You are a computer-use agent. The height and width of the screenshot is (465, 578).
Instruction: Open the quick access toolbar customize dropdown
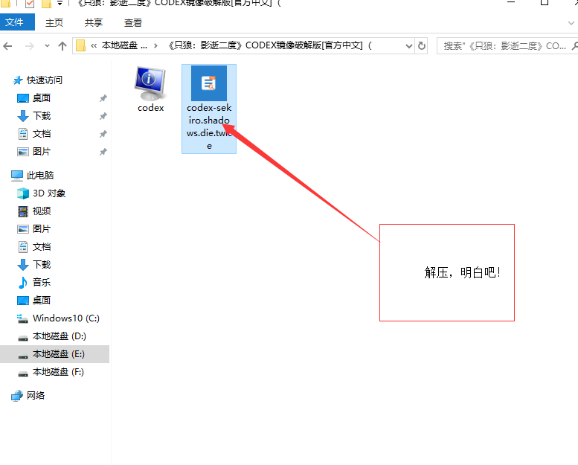pos(60,3)
